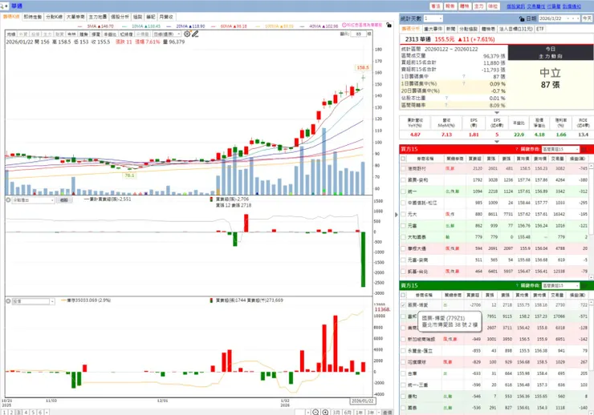Tick the checkbox for 凱基-台北 row
The height and width of the screenshot is (415, 594).
pos(403,272)
